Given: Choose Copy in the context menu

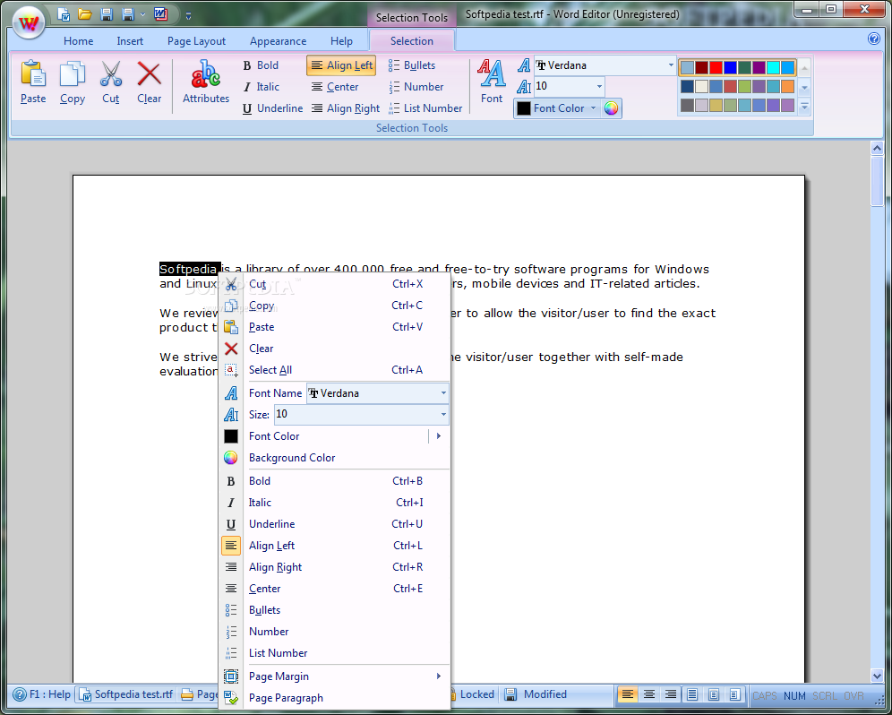Looking at the screenshot, I should 335,306.
